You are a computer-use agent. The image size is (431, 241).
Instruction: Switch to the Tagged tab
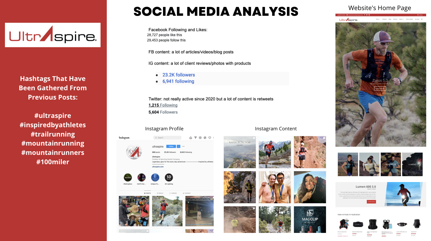(x=187, y=193)
